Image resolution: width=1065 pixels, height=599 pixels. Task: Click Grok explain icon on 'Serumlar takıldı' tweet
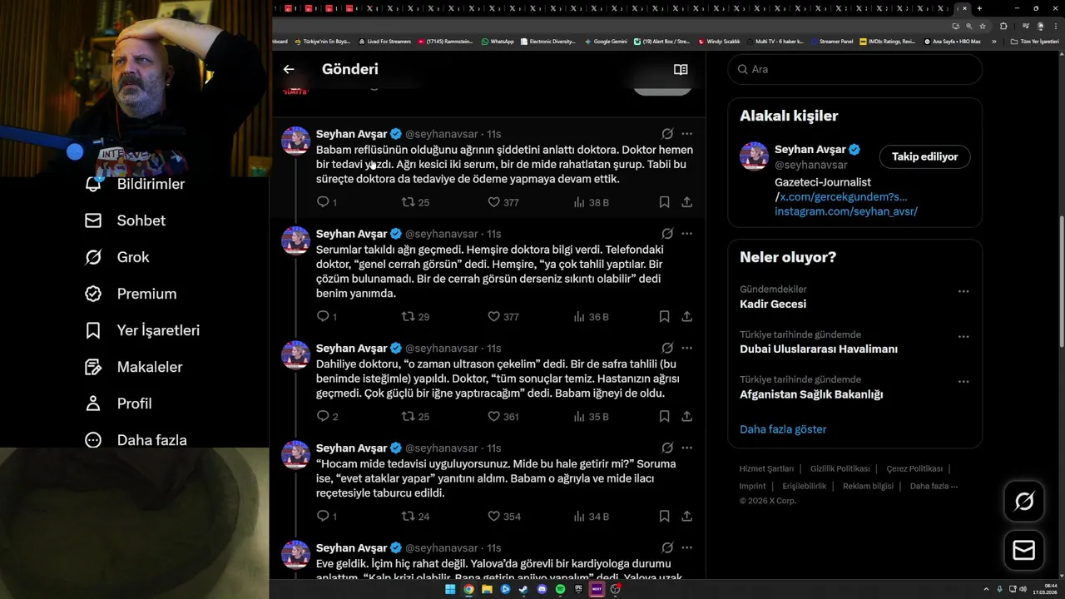[667, 234]
